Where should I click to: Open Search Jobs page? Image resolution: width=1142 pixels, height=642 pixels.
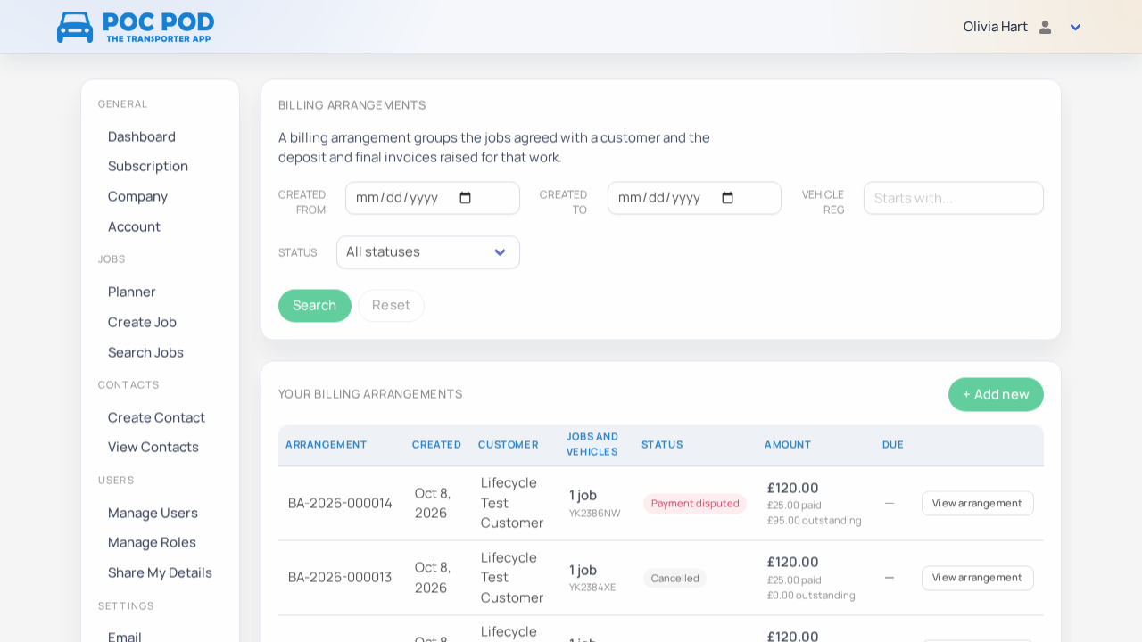click(x=146, y=352)
